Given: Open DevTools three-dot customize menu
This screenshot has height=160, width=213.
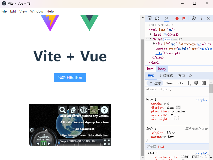Looking at the screenshot, I should [x=201, y=18].
